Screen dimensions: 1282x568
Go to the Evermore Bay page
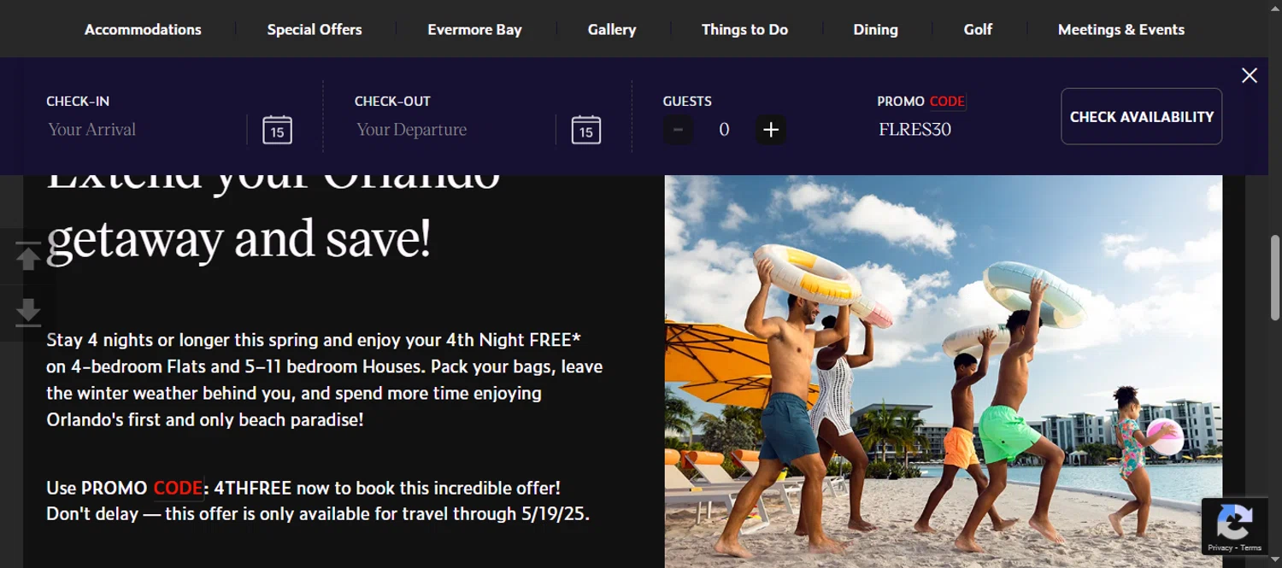[x=474, y=29]
